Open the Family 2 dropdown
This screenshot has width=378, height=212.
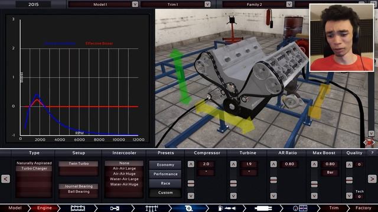[x=289, y=4]
